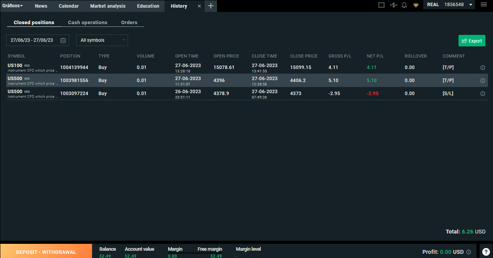The width and height of the screenshot is (493, 258).
Task: Sort by the OPEN TIME column header
Action: [x=187, y=56]
